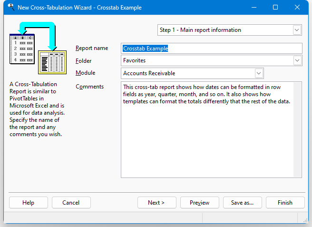This screenshot has height=227, width=312.
Task: Select the Favorites folder combo box
Action: pyautogui.click(x=212, y=60)
